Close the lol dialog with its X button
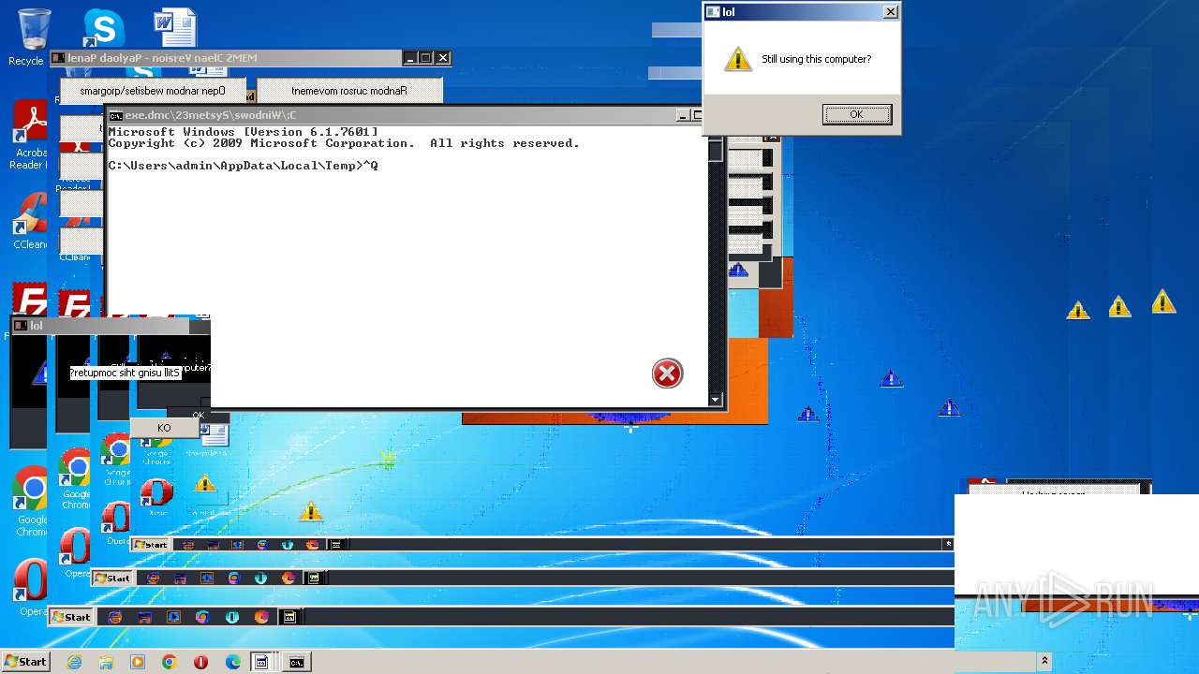The height and width of the screenshot is (674, 1199). (x=891, y=12)
